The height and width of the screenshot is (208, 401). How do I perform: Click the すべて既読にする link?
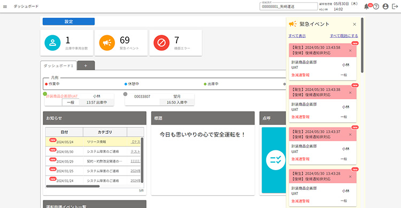pyautogui.click(x=344, y=36)
